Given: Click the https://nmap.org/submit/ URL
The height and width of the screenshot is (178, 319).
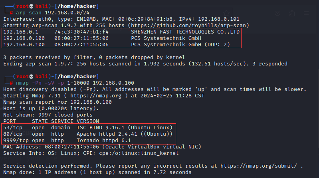Looking at the screenshot, I should click(259, 166).
